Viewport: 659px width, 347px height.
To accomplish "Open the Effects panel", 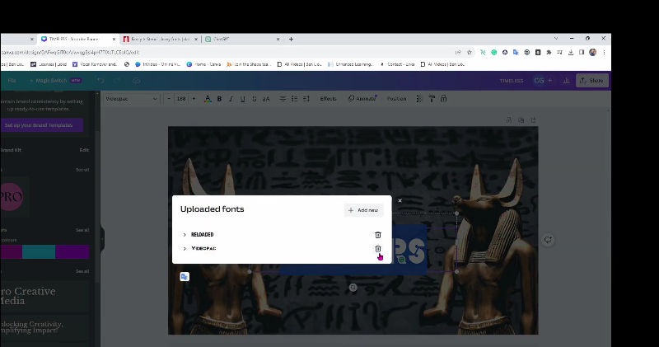I will (x=328, y=99).
